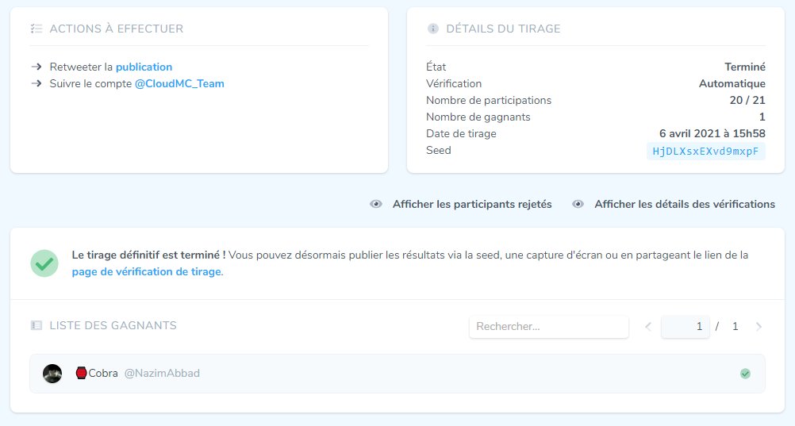795x426 pixels.
Task: Click the participations count 20 / 21
Action: (747, 101)
